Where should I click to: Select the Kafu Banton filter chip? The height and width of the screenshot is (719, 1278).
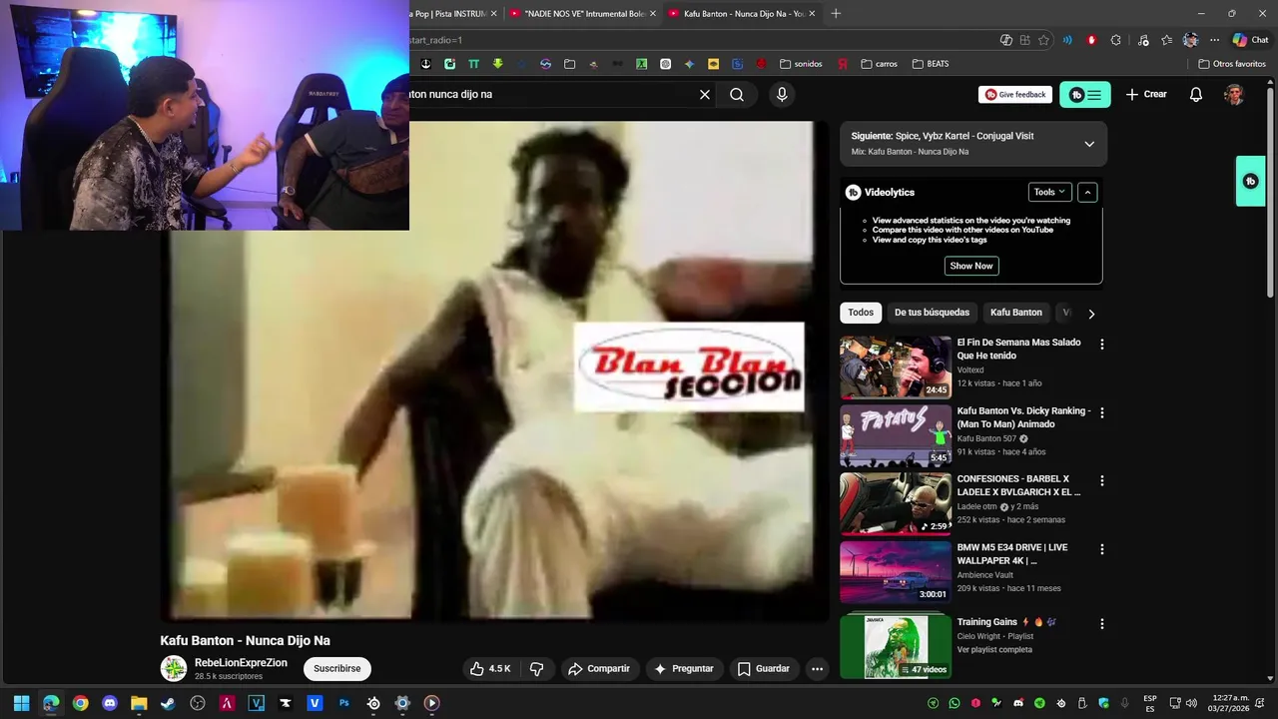[x=1015, y=313]
